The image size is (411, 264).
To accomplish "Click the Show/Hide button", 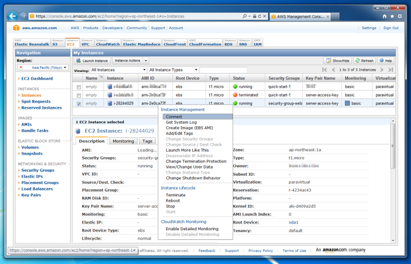I will click(x=338, y=60).
